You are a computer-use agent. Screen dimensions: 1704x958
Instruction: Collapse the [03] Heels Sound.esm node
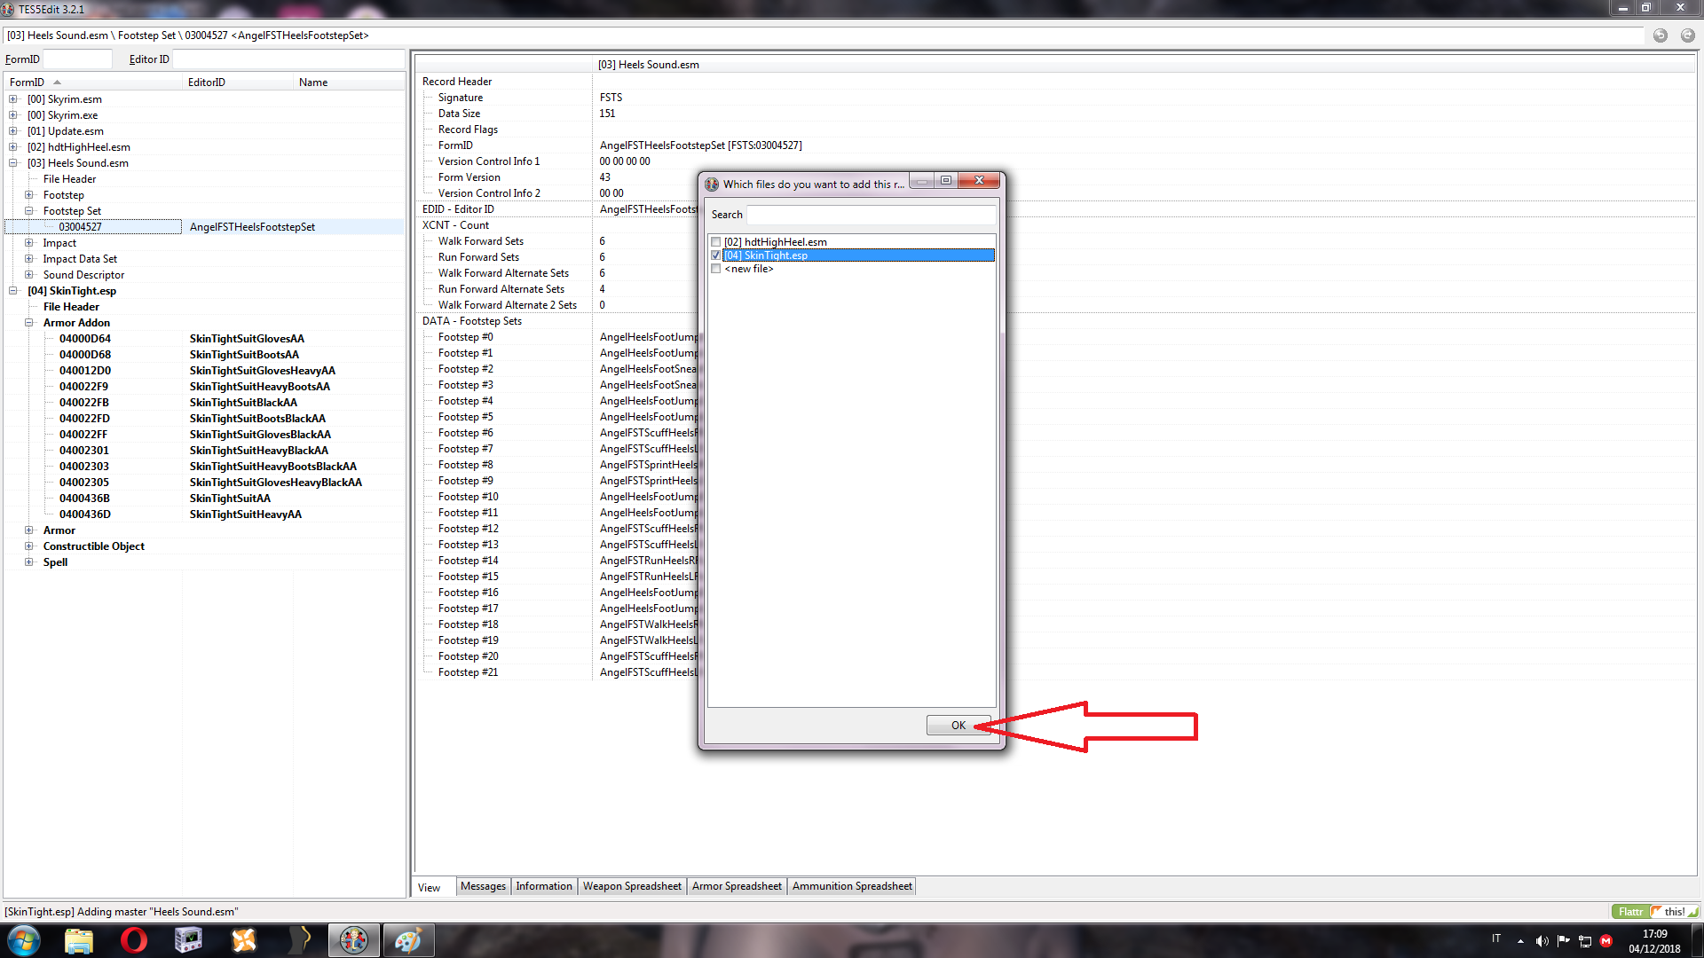(13, 163)
